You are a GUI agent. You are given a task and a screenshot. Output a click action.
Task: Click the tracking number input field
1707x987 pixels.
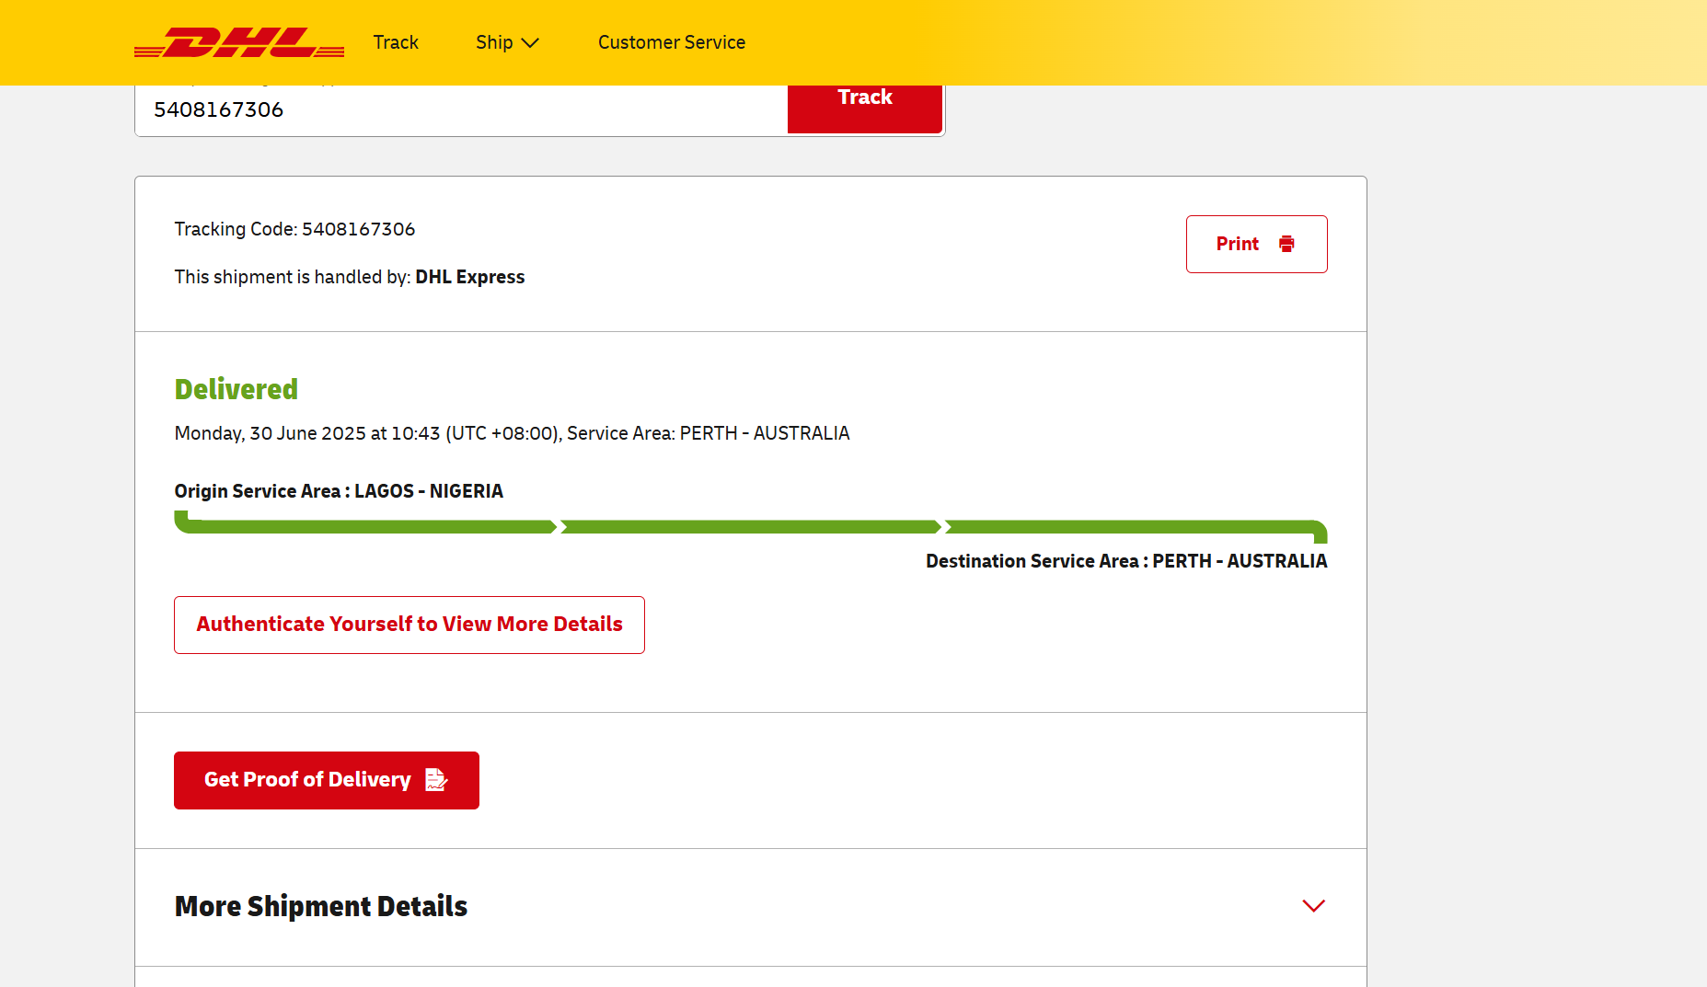[x=461, y=110]
